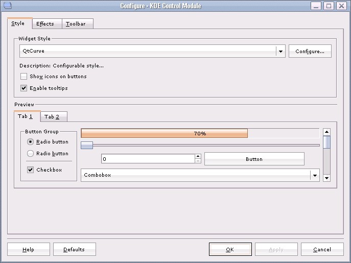This screenshot has height=263, width=351.
Task: Click the preview Button
Action: coord(254,159)
